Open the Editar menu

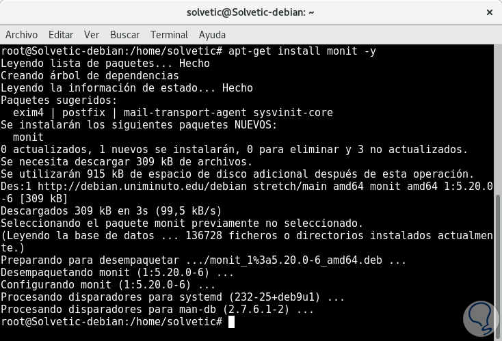(61, 35)
